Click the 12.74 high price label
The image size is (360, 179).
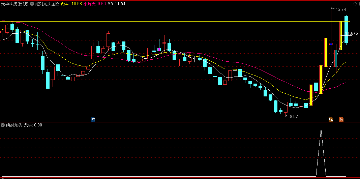pyautogui.click(x=341, y=9)
